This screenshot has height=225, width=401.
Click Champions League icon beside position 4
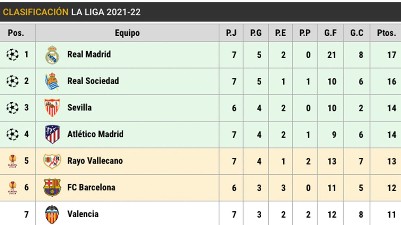(x=12, y=134)
